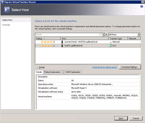Click the Next button

click(121, 118)
